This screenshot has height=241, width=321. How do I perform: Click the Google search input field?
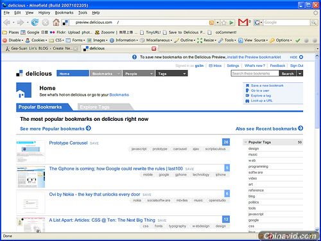tap(287, 22)
